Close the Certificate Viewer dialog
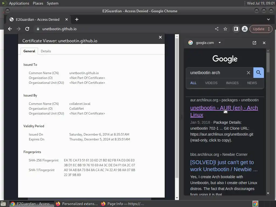The image size is (276, 207). coord(160,37)
